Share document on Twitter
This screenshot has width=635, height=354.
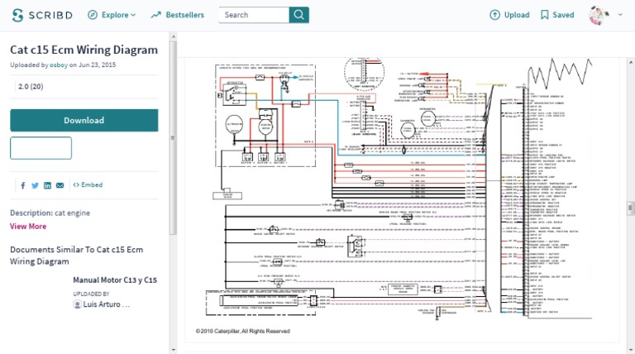35,185
